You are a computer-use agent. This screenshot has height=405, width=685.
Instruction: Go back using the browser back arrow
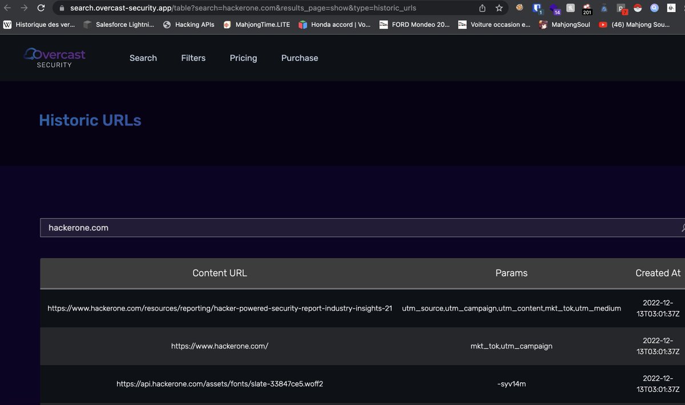7,8
